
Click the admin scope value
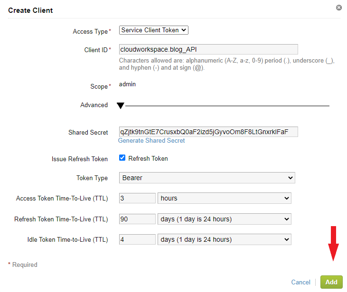click(x=127, y=84)
